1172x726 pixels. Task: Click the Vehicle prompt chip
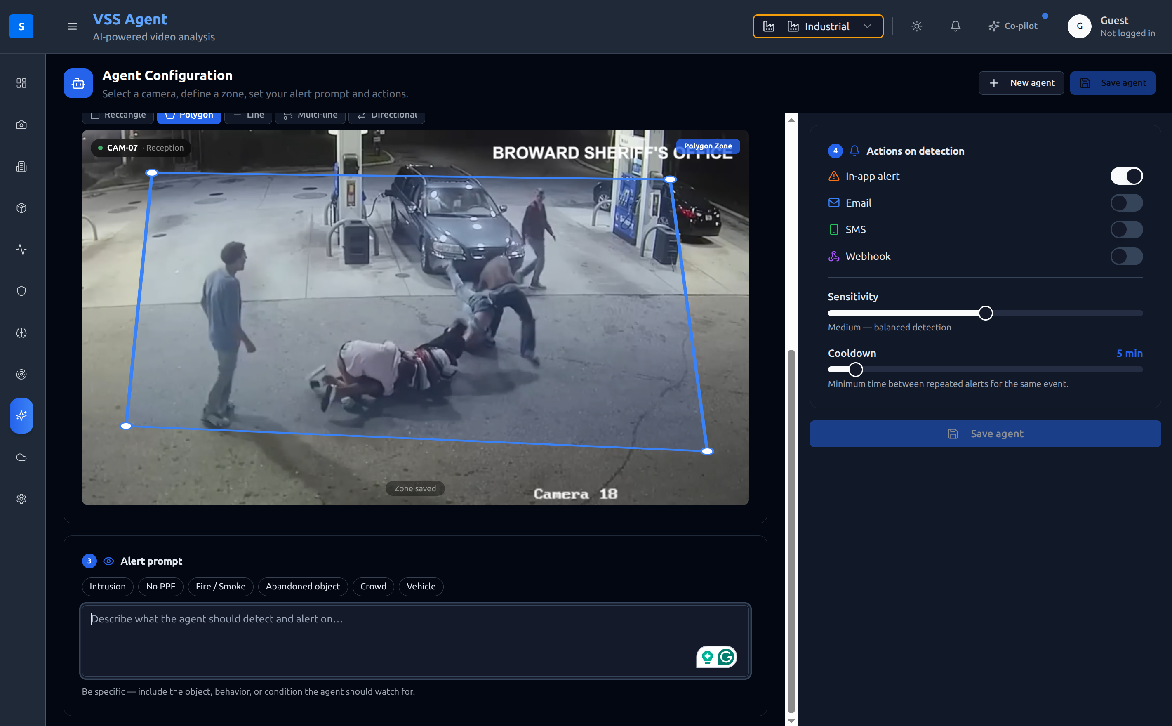[x=421, y=586]
